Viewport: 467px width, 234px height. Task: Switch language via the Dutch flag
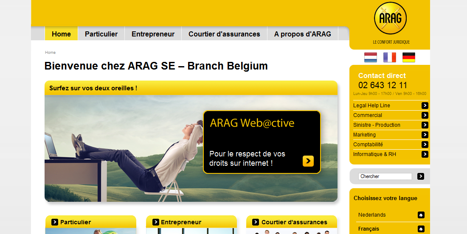point(371,57)
